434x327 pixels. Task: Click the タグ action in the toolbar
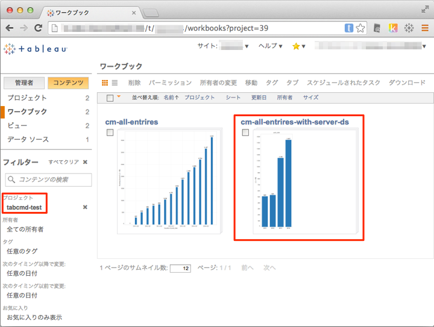click(272, 83)
